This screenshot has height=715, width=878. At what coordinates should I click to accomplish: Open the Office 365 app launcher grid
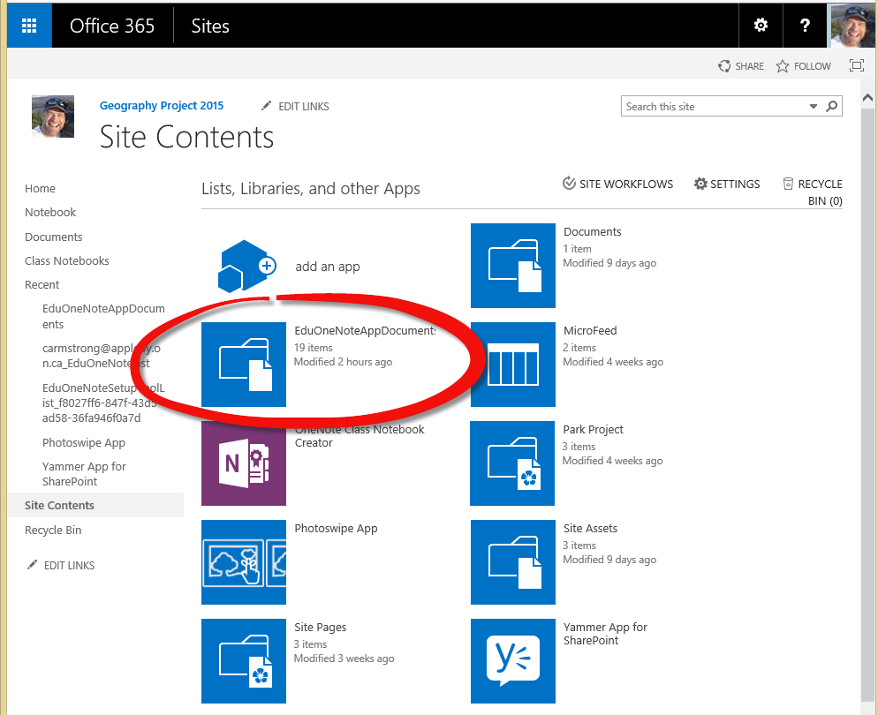pyautogui.click(x=29, y=26)
